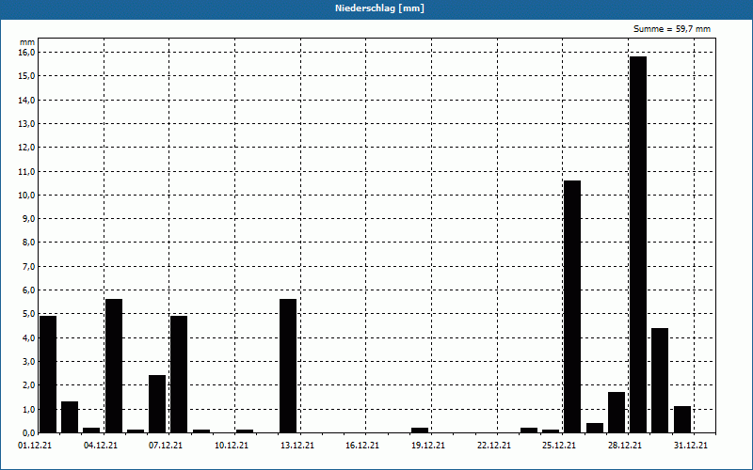Select the last bar on 30.12.21
This screenshot has height=470, width=753.
pyautogui.click(x=682, y=419)
